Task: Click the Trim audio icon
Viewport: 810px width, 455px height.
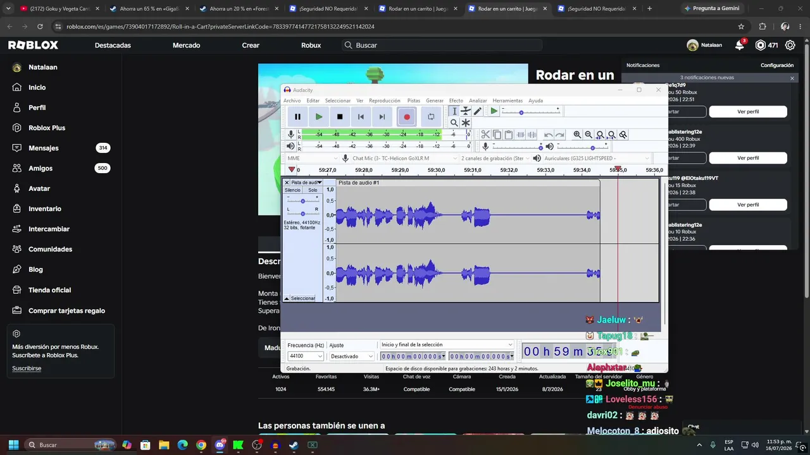Action: (x=520, y=135)
